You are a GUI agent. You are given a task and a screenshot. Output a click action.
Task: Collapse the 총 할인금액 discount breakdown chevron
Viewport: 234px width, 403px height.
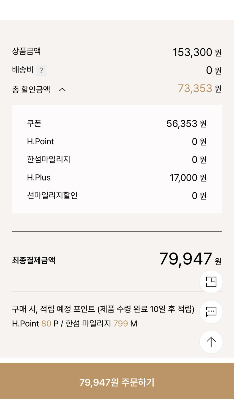coord(62,89)
